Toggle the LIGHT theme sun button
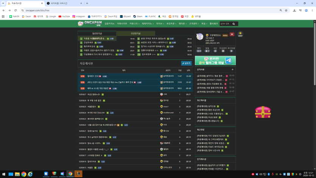Screen dimensions: 316x178 click(x=240, y=34)
